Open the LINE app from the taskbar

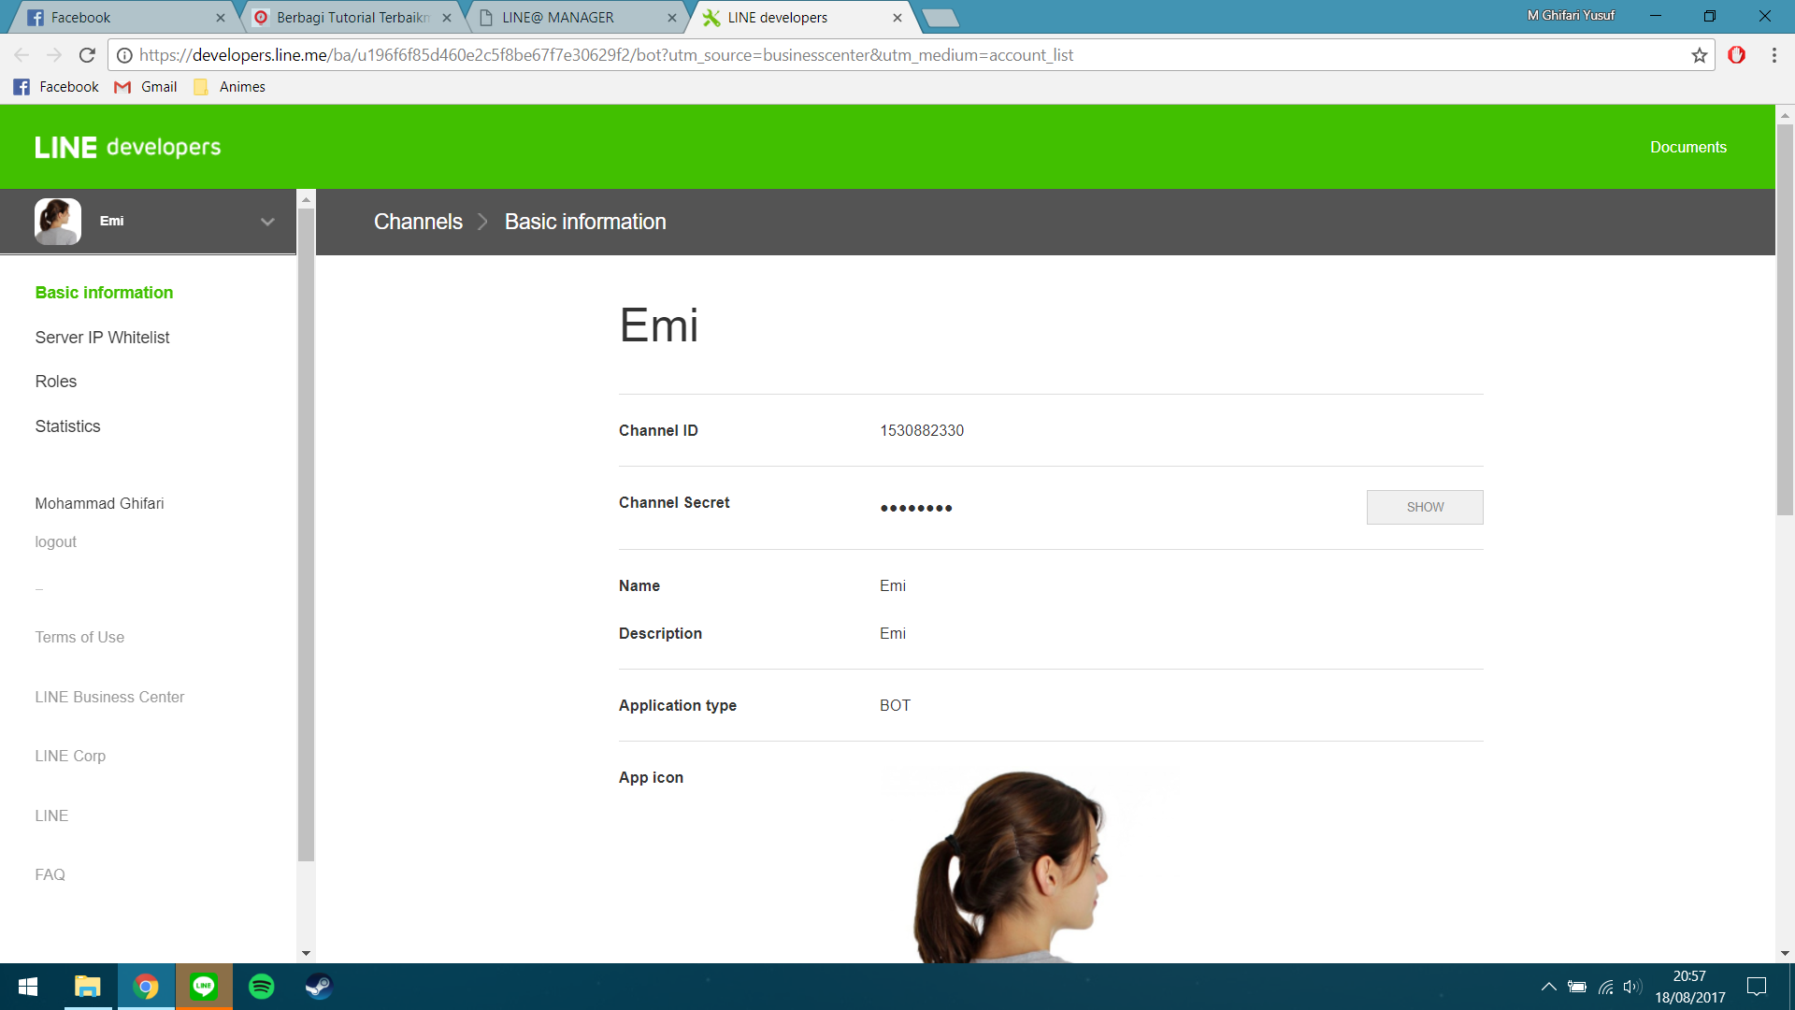pyautogui.click(x=204, y=986)
